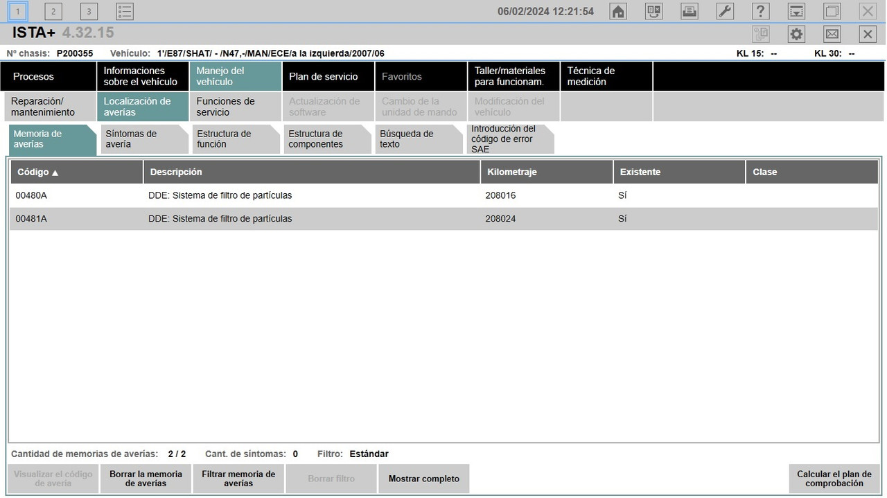887x498 pixels.
Task: Click the date and time display
Action: (x=546, y=12)
